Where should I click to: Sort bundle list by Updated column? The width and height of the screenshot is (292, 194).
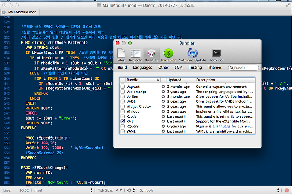[x=180, y=80]
